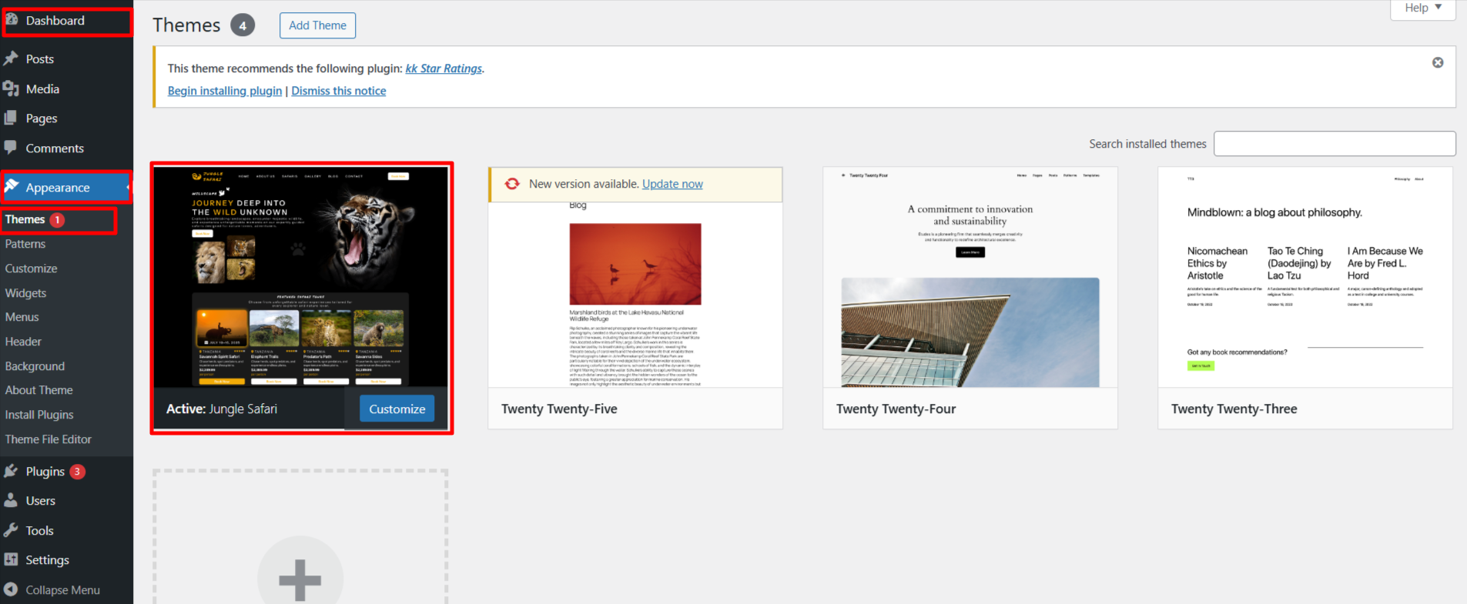Click the Twenty Twenty-Three theme name
The height and width of the screenshot is (604, 1467).
1234,409
